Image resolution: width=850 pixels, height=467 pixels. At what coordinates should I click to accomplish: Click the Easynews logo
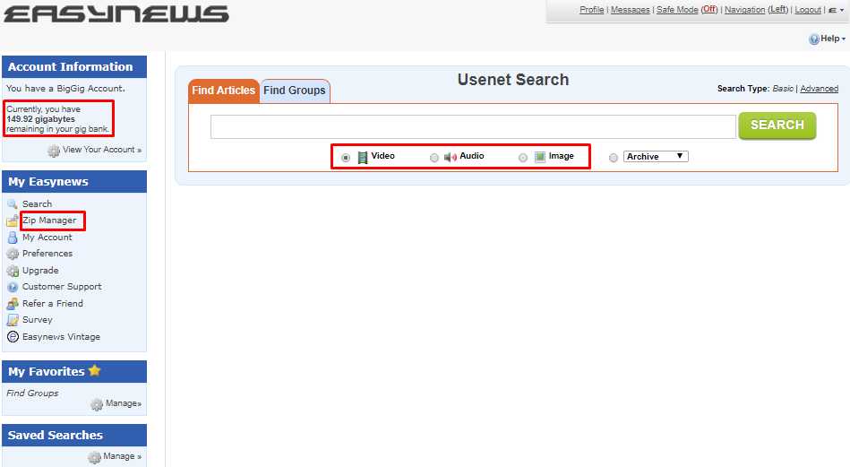pyautogui.click(x=116, y=14)
